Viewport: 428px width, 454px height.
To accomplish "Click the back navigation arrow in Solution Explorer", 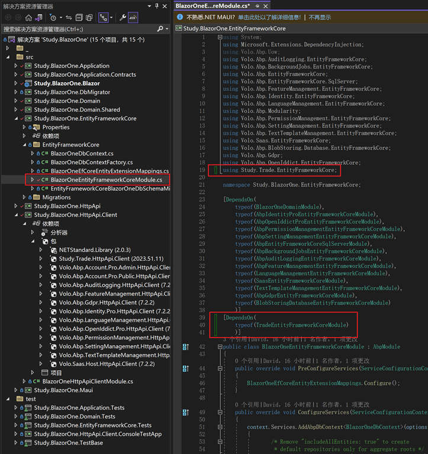I will [8, 18].
